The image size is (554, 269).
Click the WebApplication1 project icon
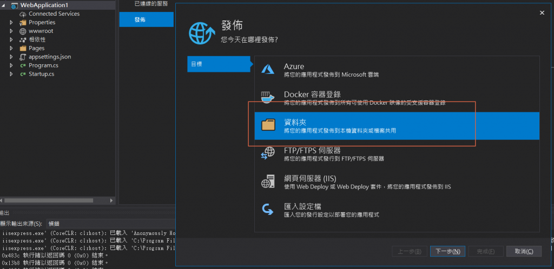coord(15,5)
